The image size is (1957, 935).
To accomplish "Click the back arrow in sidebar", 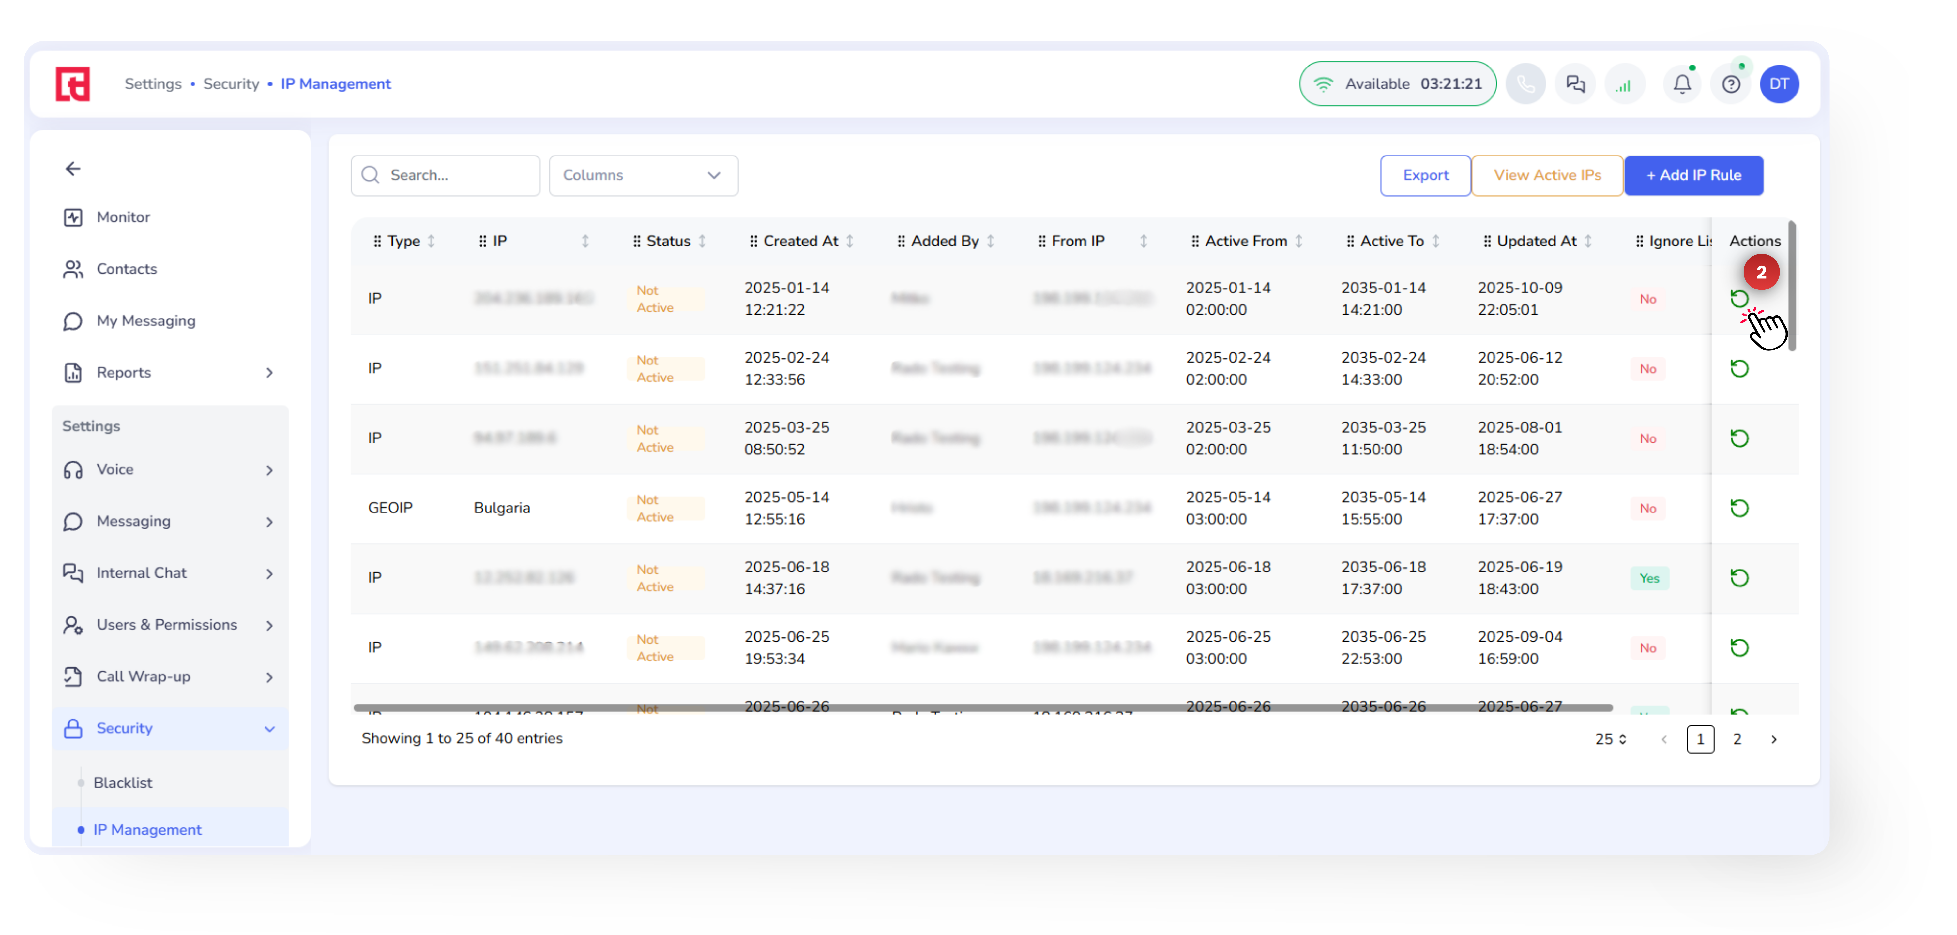I will coord(73,169).
